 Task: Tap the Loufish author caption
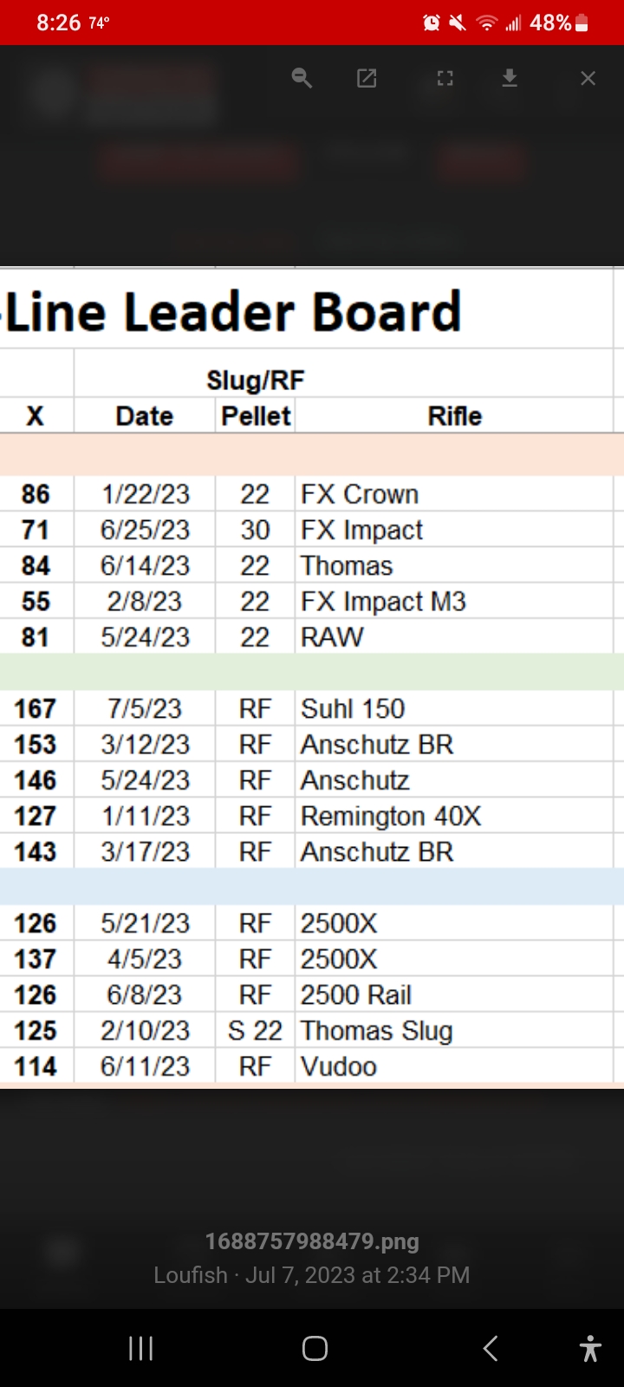[191, 1275]
